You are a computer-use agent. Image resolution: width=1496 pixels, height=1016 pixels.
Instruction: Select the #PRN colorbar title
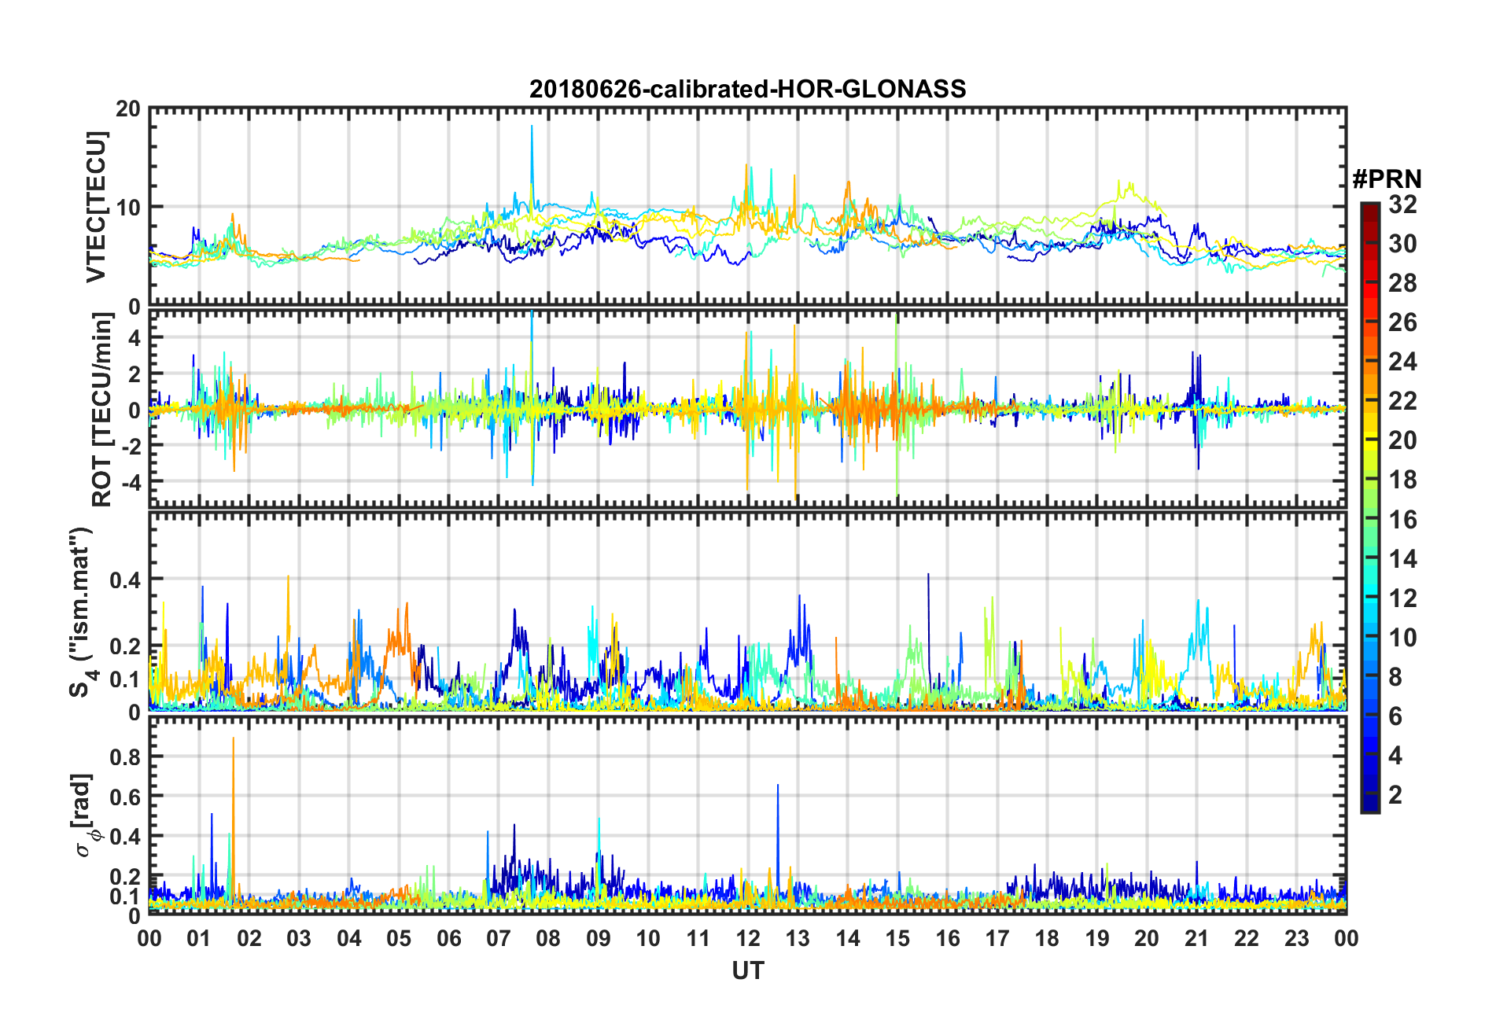click(x=1386, y=179)
